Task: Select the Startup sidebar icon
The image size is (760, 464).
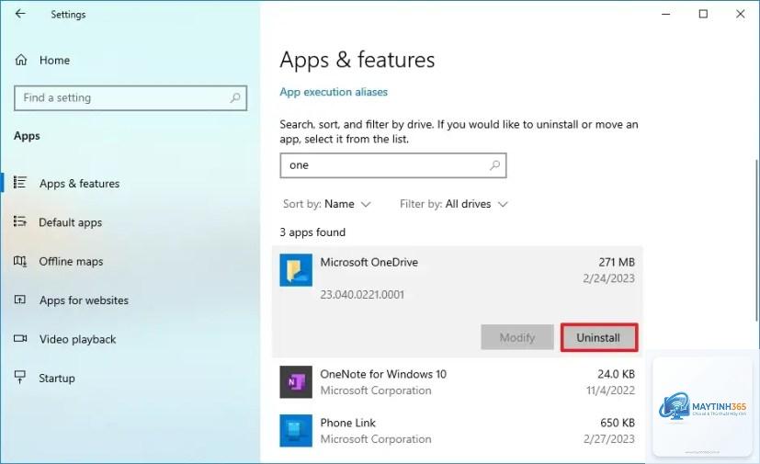Action: 20,378
